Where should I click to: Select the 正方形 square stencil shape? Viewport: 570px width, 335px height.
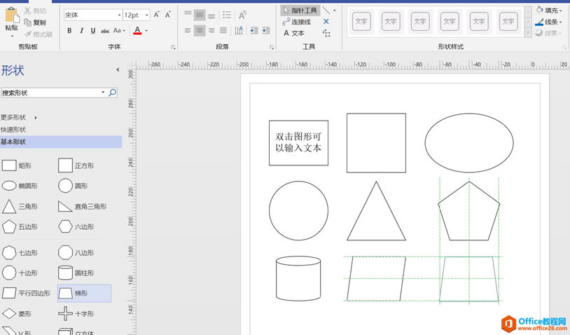(x=76, y=165)
